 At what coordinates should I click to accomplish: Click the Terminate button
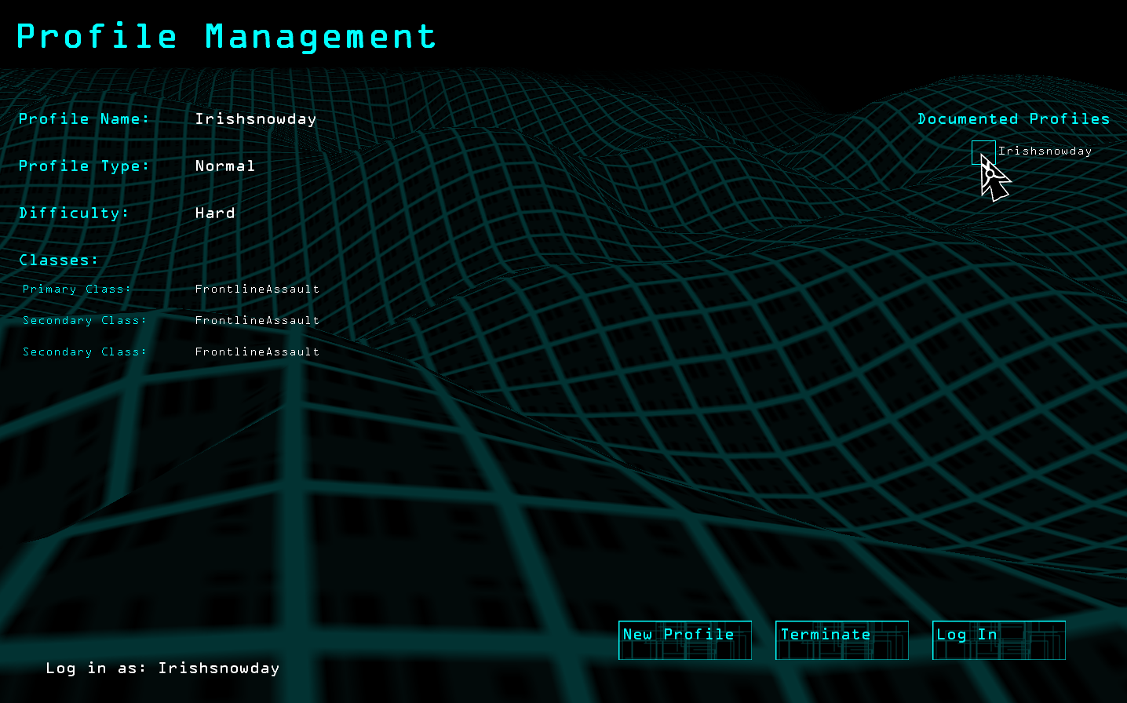point(842,640)
